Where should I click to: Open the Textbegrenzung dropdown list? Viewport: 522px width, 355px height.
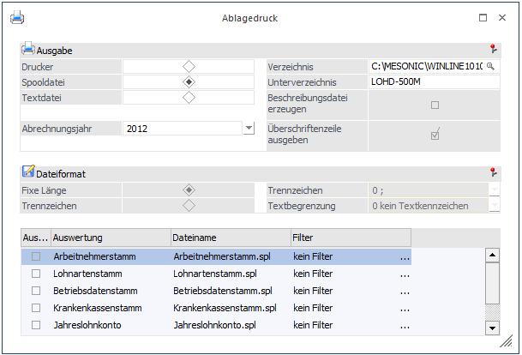[x=494, y=206]
